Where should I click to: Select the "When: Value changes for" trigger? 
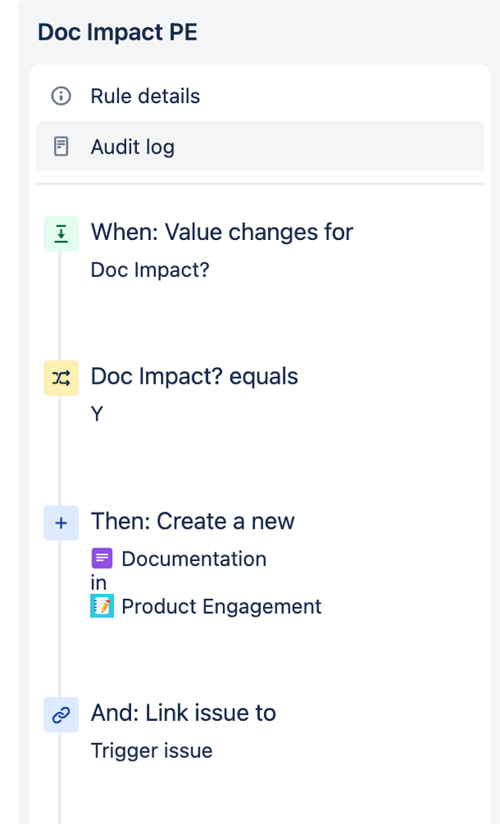pyautogui.click(x=222, y=233)
